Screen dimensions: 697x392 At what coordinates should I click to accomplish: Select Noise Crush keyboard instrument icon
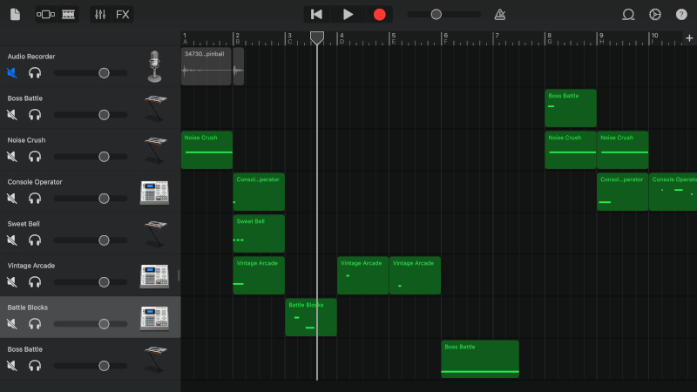(155, 150)
